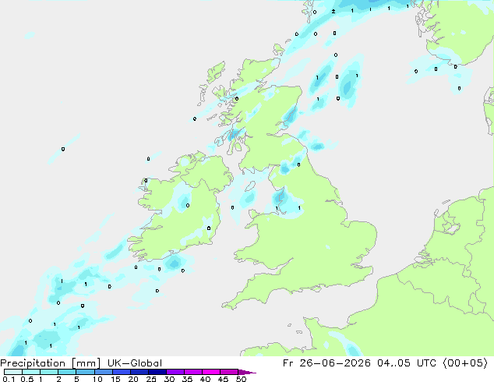Select the 30–35 mm purple legend swatch

175,372
